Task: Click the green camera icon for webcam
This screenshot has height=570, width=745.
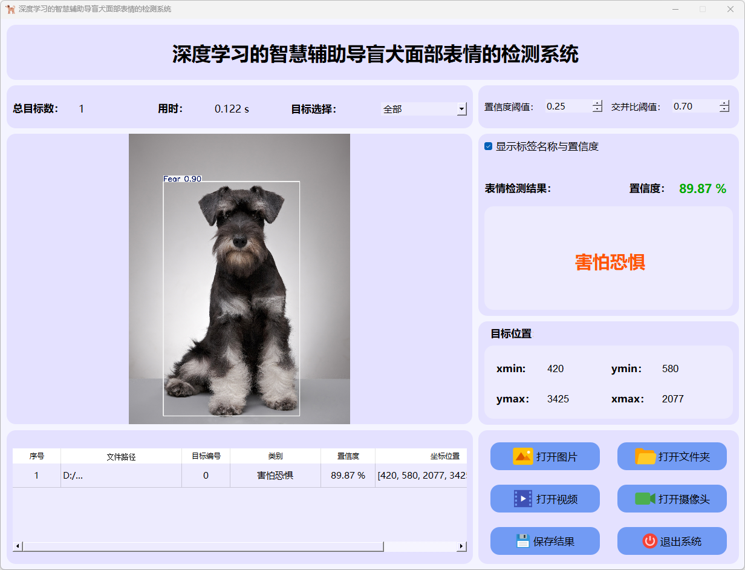Action: pos(645,499)
